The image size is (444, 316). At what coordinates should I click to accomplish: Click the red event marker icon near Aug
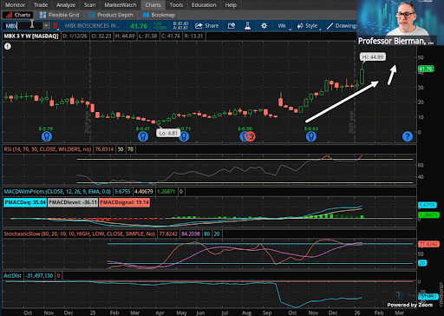(251, 136)
